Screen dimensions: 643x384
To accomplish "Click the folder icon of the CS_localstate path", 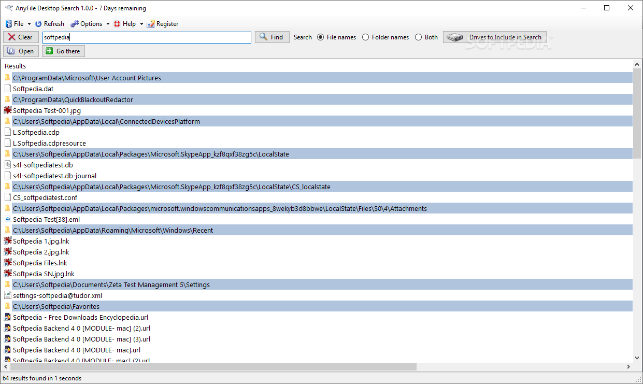I will [8, 187].
